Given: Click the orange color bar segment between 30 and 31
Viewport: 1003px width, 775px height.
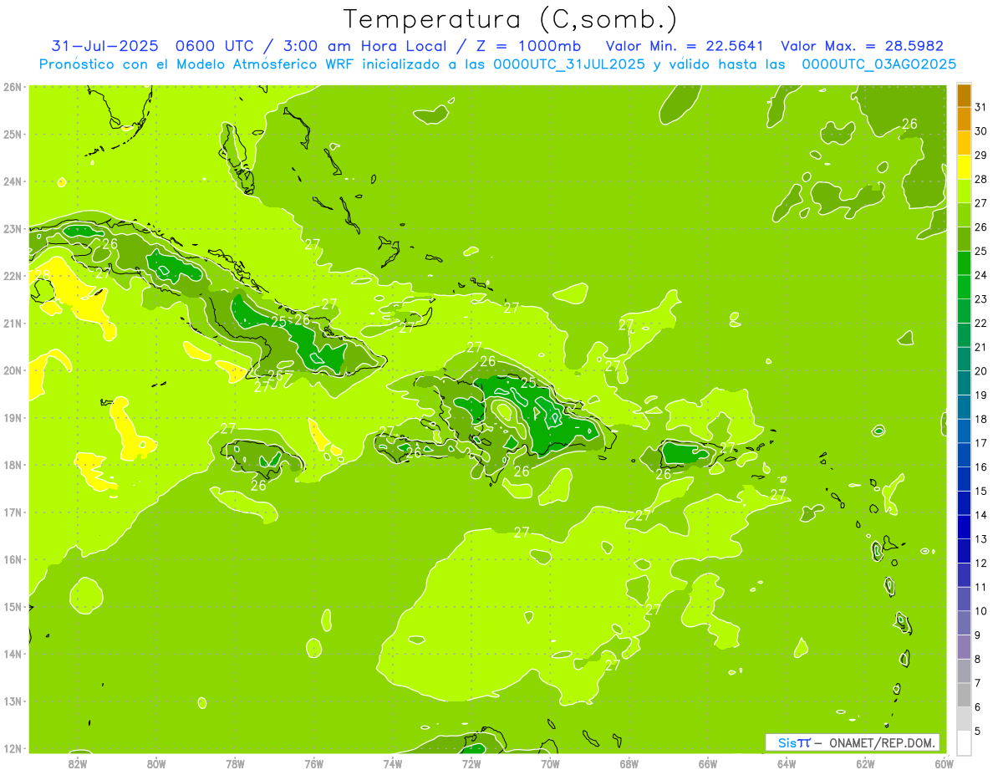Looking at the screenshot, I should point(964,120).
